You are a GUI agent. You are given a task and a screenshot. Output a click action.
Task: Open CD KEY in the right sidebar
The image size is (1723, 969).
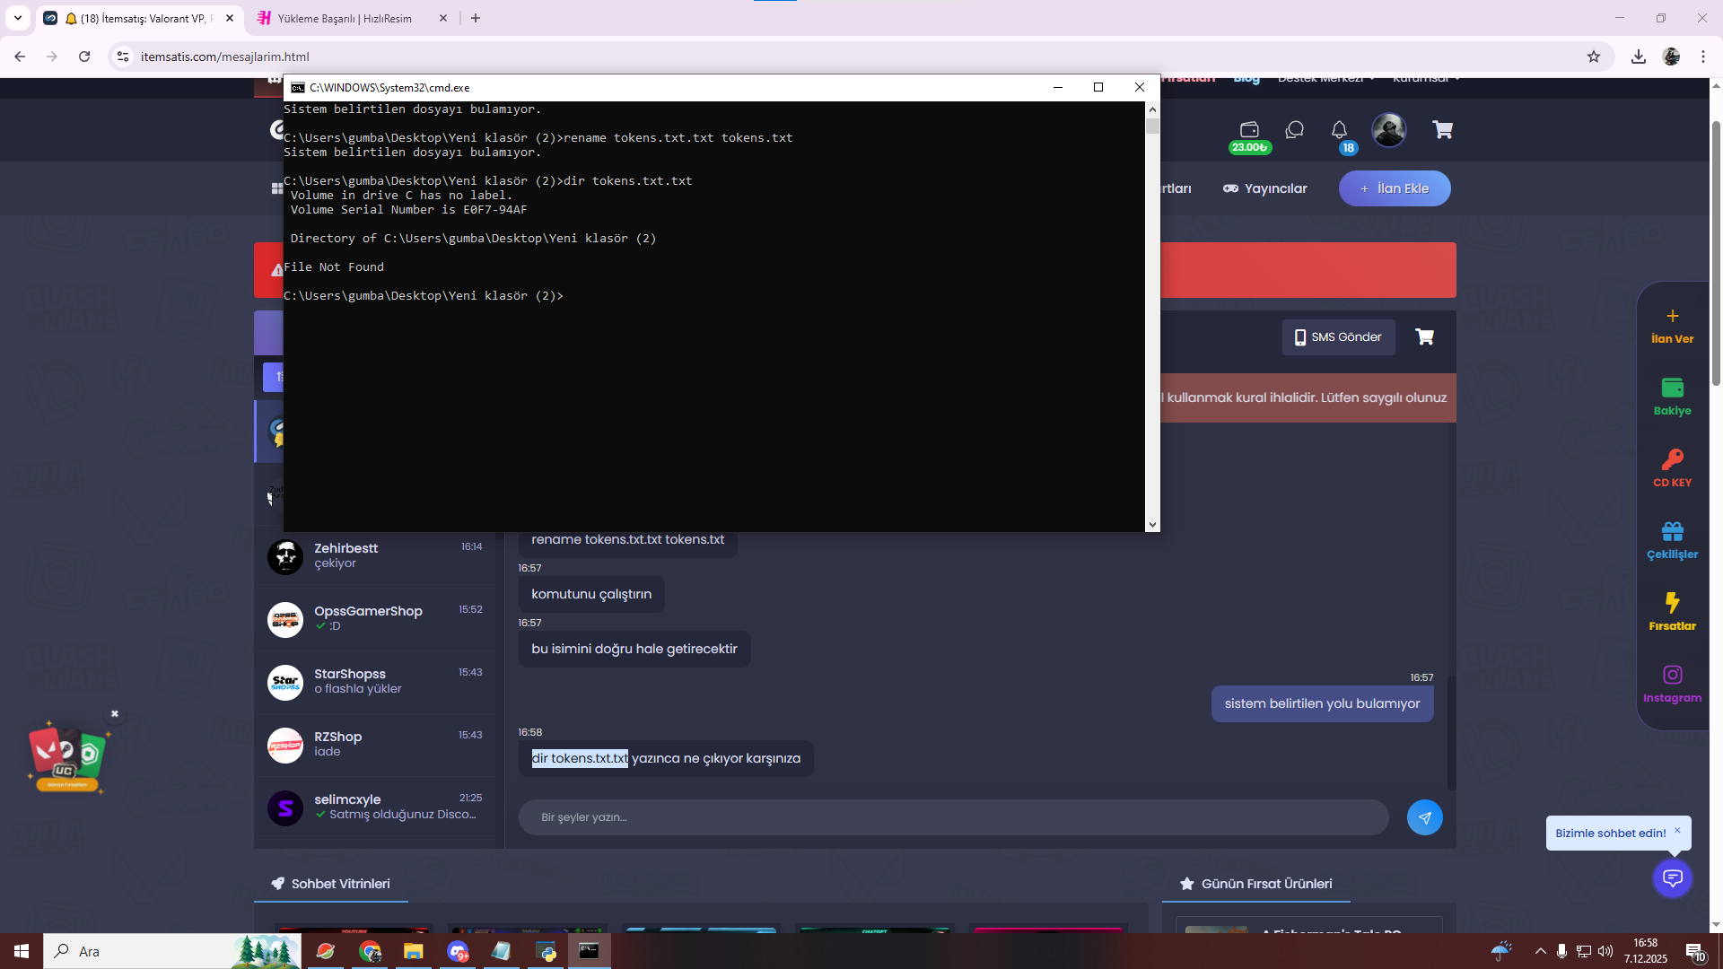click(1672, 469)
